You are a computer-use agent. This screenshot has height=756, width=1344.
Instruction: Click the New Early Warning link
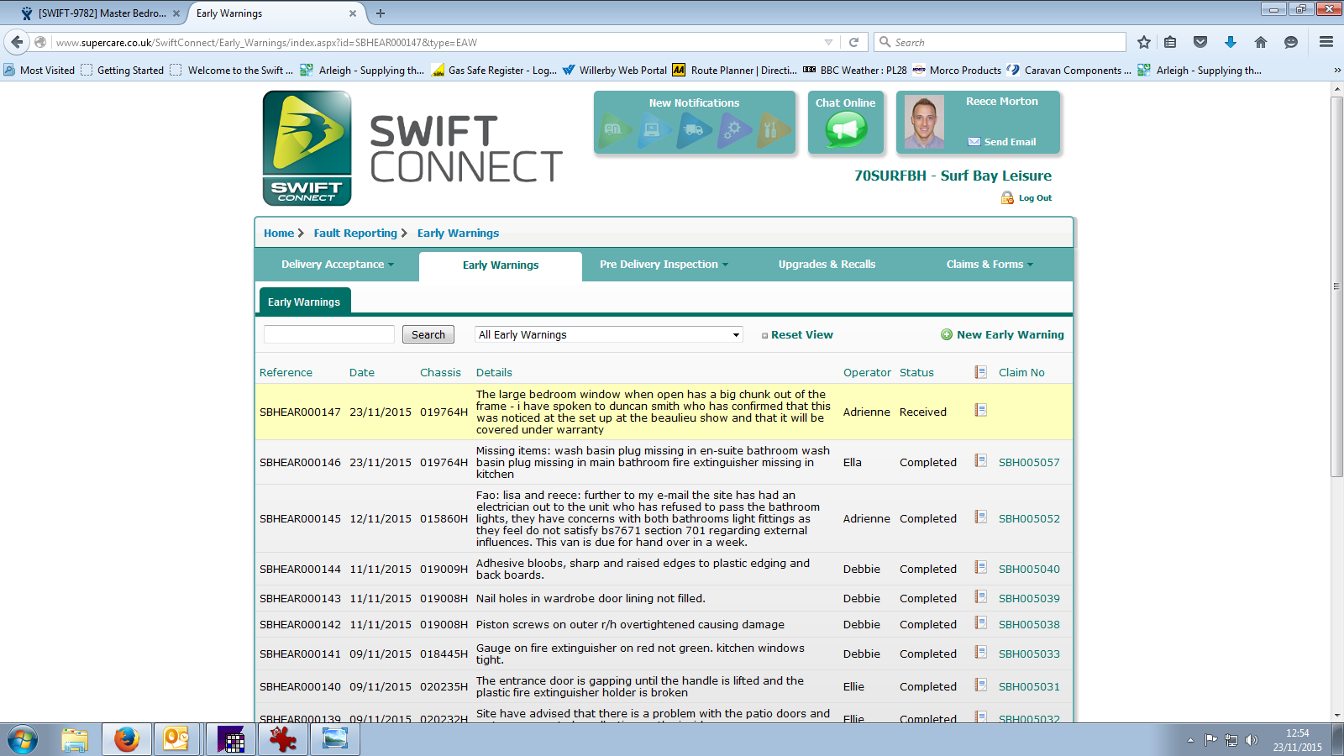(x=1010, y=334)
